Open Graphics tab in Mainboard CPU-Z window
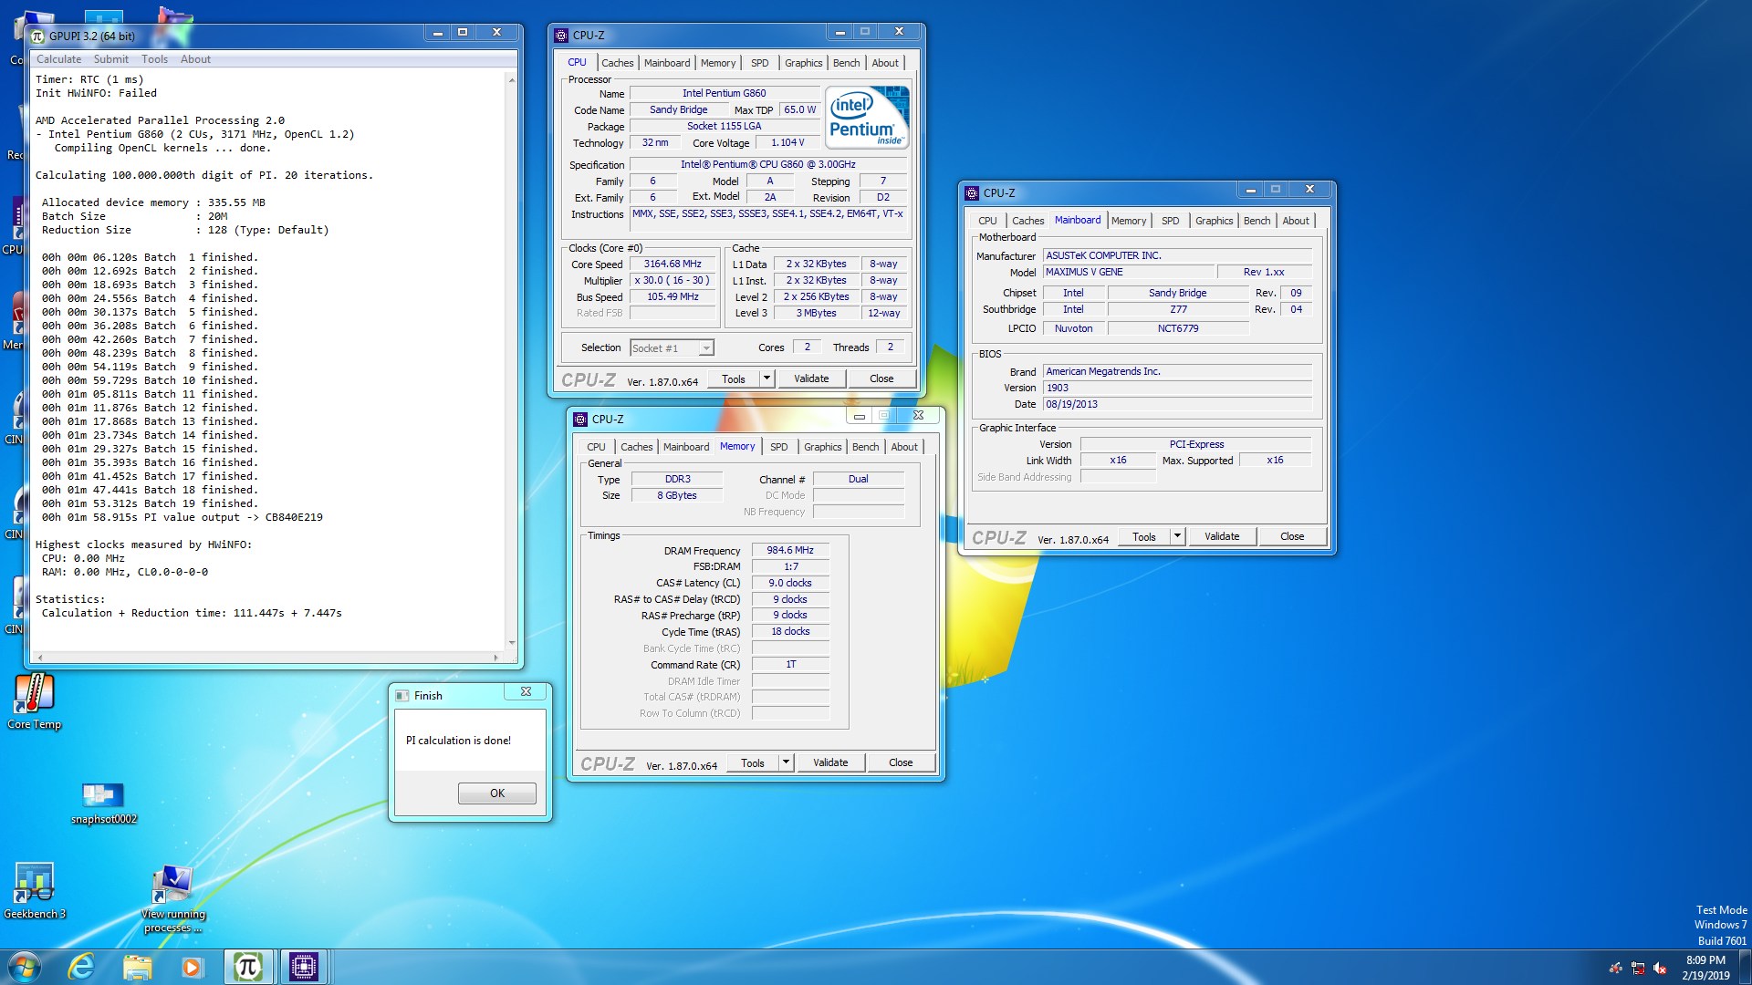The image size is (1752, 985). [1214, 221]
